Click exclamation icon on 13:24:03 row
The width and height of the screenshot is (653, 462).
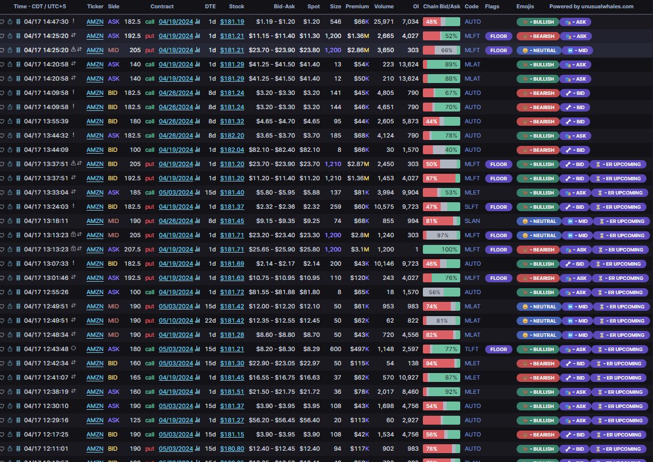click(74, 206)
